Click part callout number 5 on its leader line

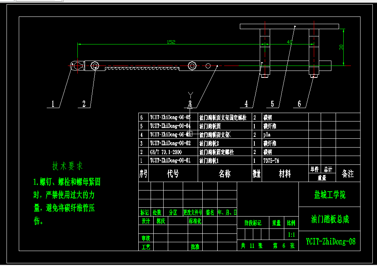point(272,103)
